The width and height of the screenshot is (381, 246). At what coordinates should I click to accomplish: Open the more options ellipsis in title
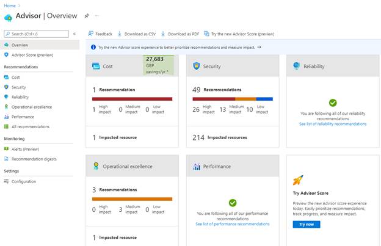click(x=96, y=16)
